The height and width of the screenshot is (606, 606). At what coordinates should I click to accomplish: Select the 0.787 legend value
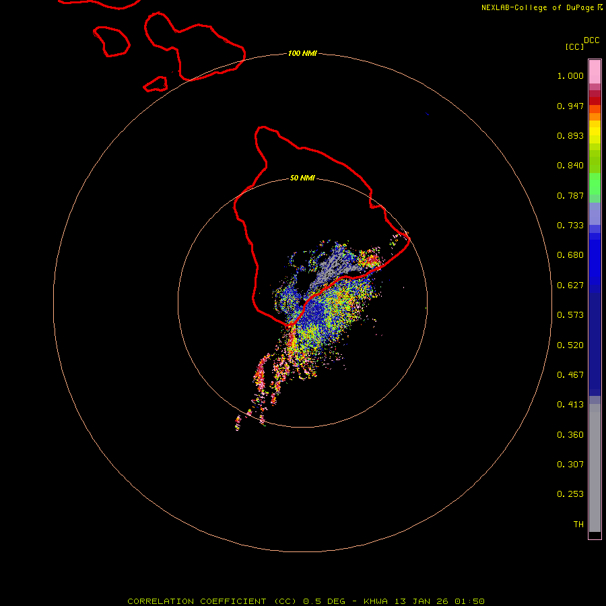click(x=570, y=195)
